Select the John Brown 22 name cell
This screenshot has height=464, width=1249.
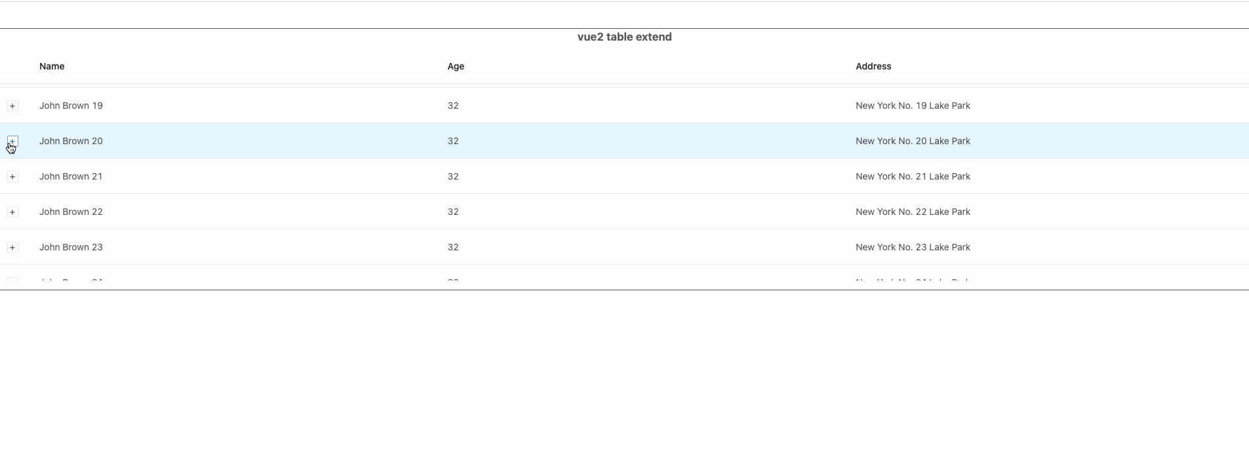point(71,212)
